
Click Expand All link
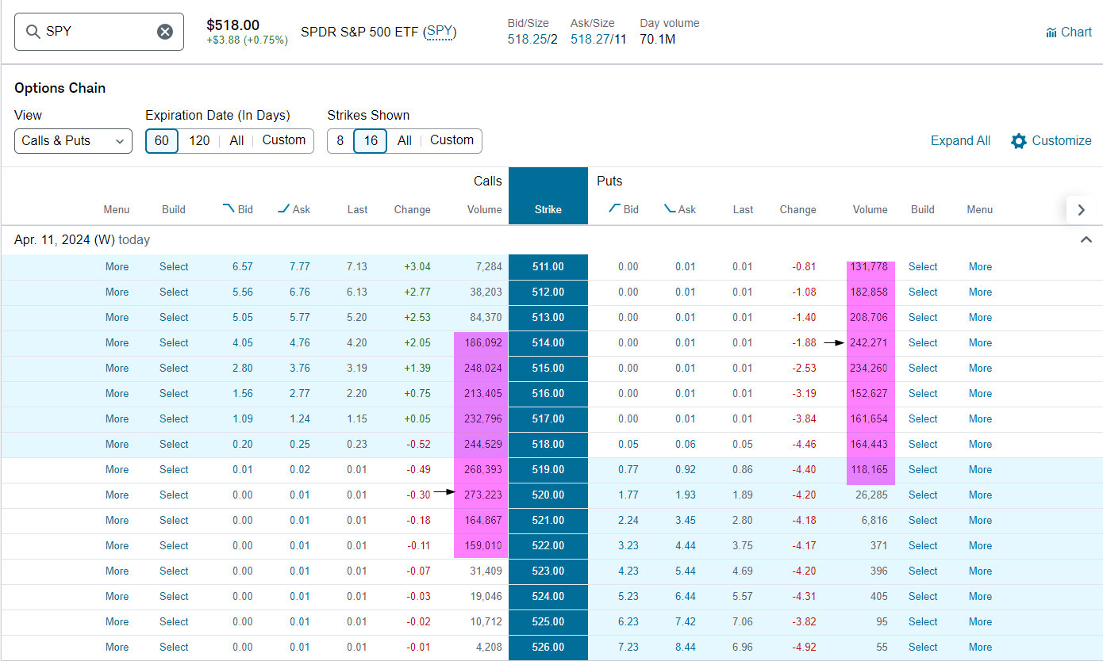(960, 141)
